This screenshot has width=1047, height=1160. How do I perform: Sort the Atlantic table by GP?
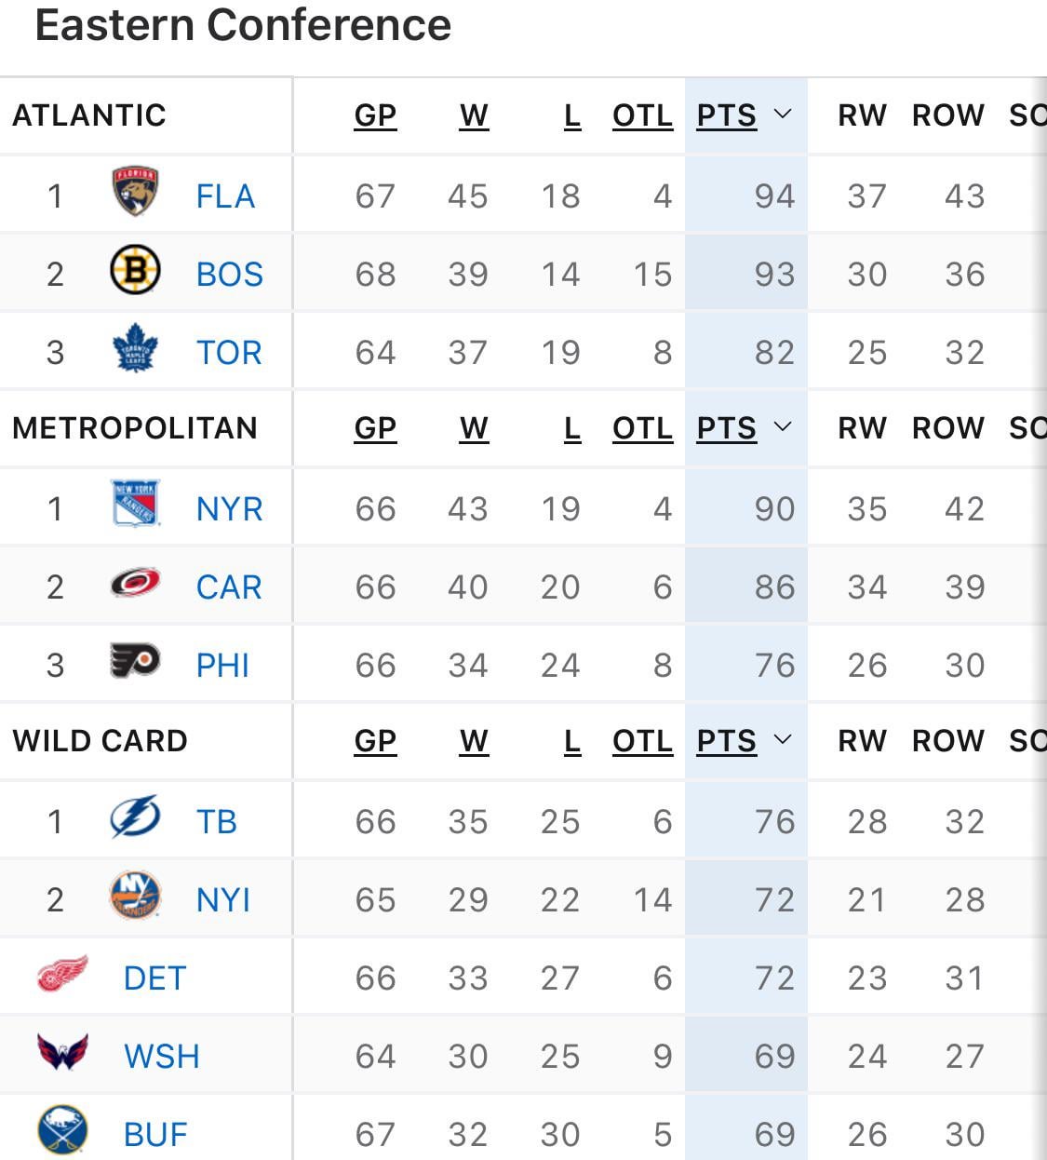376,115
